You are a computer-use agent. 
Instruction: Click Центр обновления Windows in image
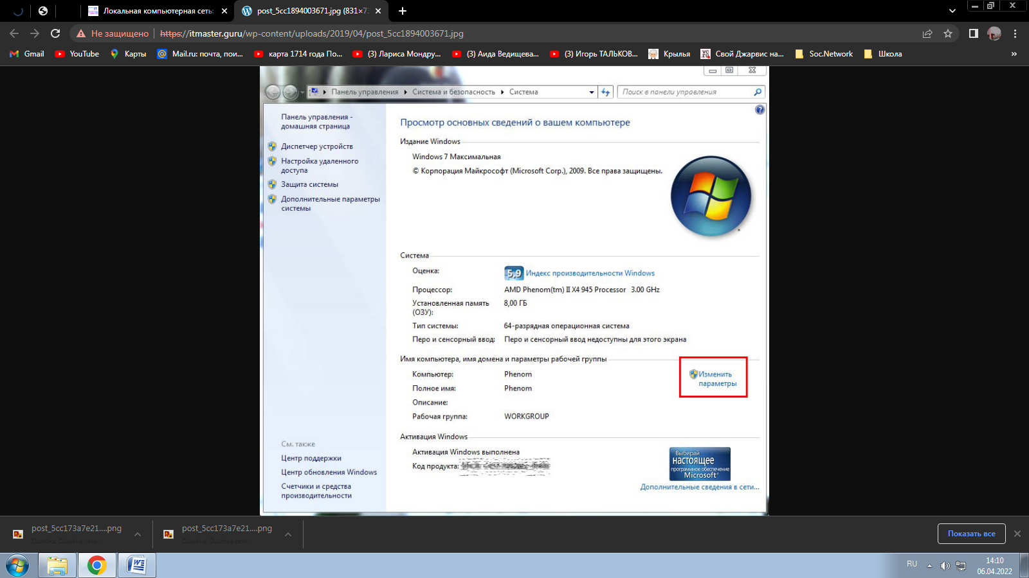click(x=329, y=472)
